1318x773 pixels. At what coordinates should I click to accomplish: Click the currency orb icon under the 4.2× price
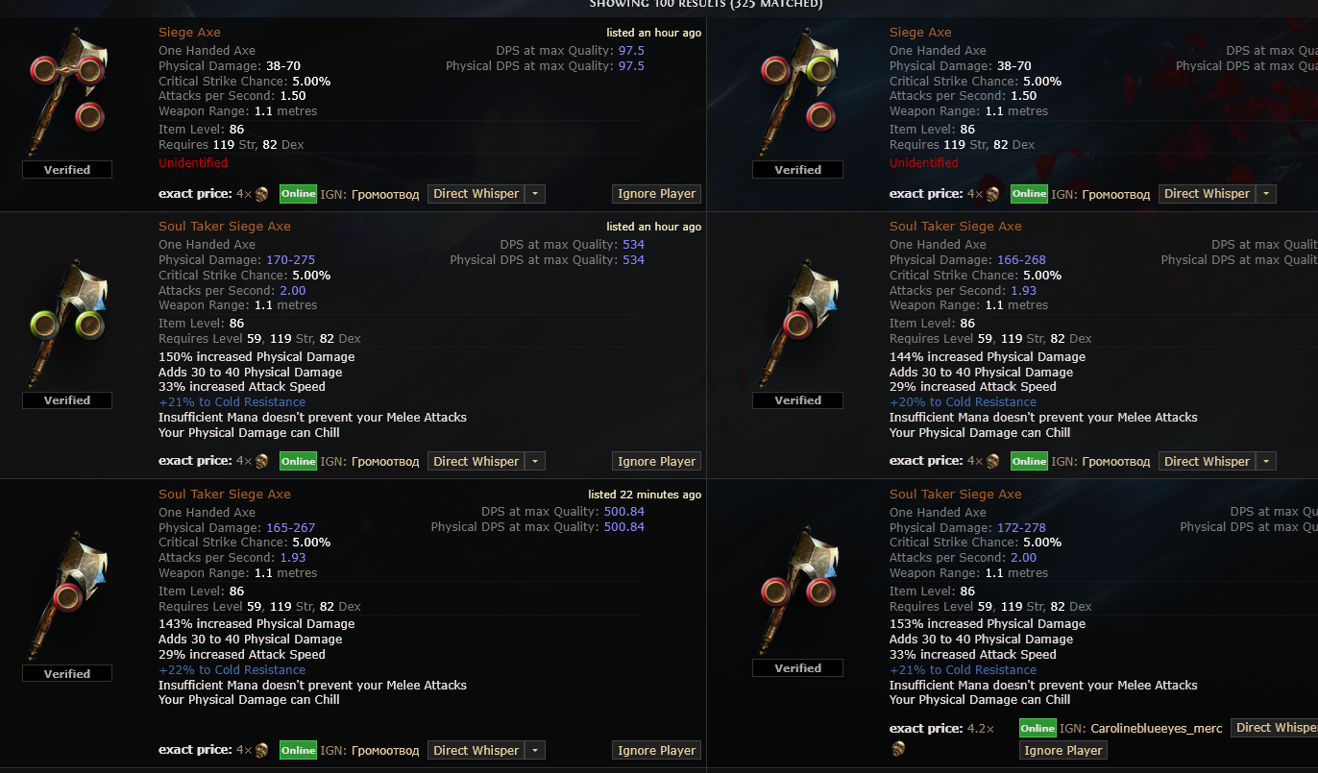898,748
